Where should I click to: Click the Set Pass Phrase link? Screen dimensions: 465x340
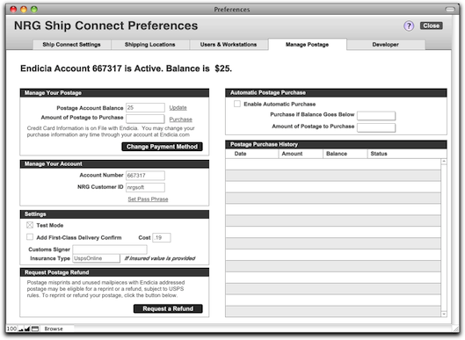(x=148, y=199)
